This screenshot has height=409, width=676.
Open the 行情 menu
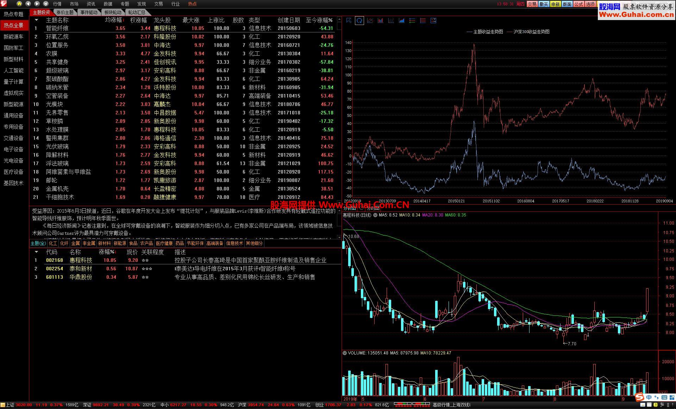pos(57,4)
